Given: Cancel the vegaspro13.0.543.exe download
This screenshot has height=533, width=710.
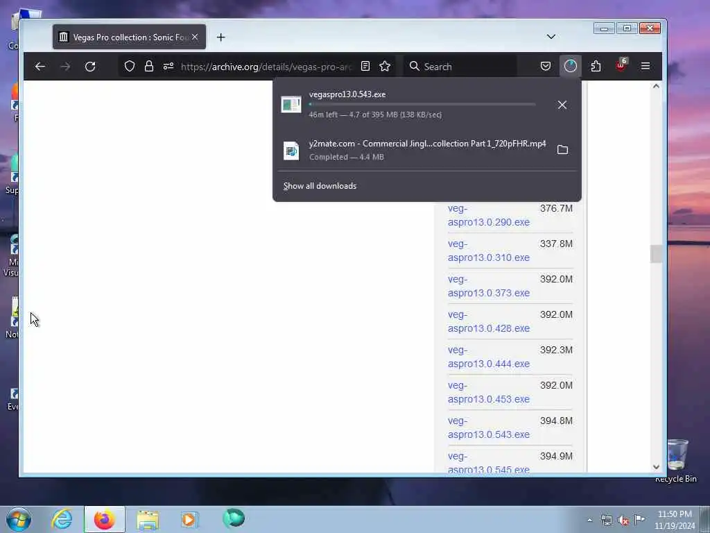Looking at the screenshot, I should coord(562,105).
